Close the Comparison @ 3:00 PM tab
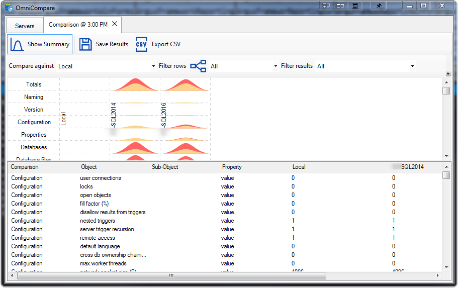This screenshot has height=288, width=458. (115, 24)
